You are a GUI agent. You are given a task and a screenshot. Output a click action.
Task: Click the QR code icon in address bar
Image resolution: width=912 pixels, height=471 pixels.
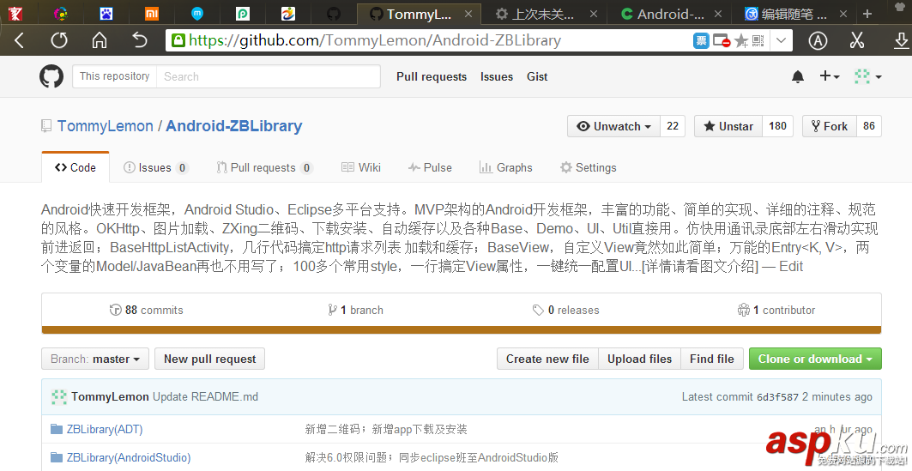pyautogui.click(x=758, y=40)
